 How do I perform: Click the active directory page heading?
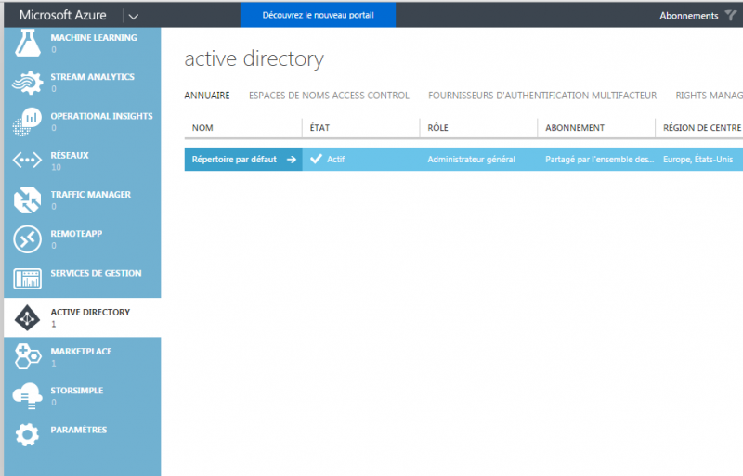254,59
